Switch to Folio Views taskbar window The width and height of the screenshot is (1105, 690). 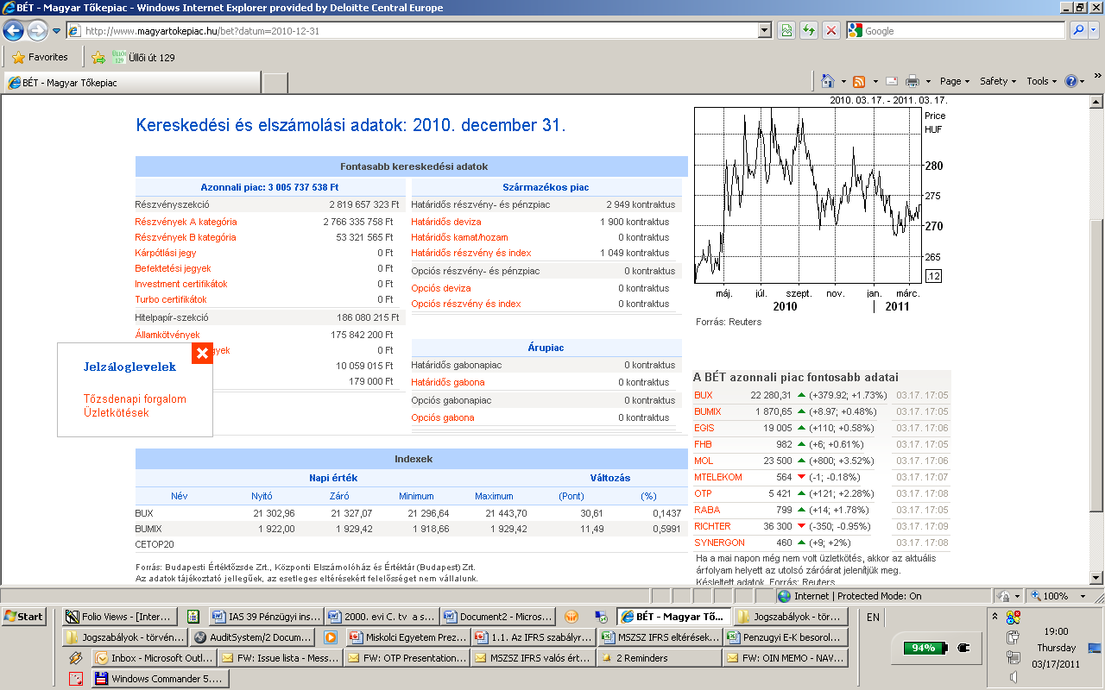(x=122, y=617)
